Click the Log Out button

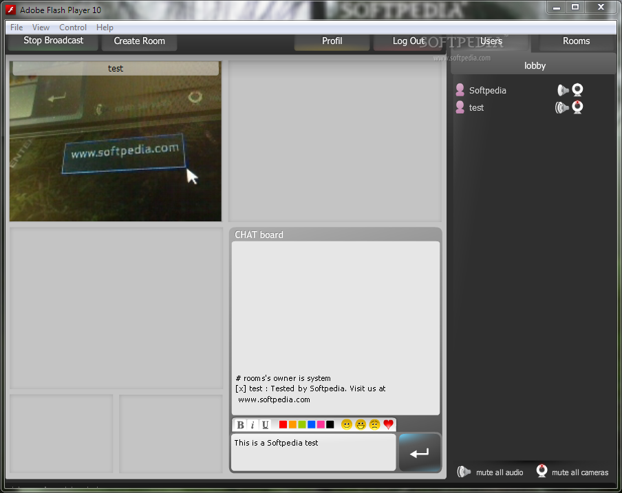click(409, 41)
